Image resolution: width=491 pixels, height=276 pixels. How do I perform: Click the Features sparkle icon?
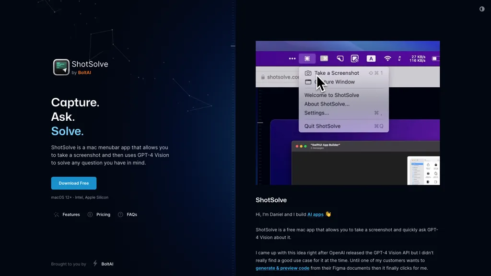(x=57, y=215)
